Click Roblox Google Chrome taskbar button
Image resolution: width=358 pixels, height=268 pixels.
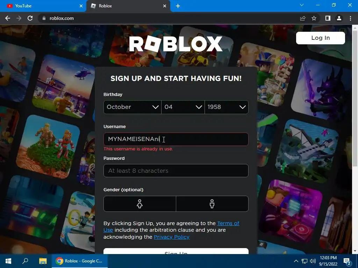point(80,261)
